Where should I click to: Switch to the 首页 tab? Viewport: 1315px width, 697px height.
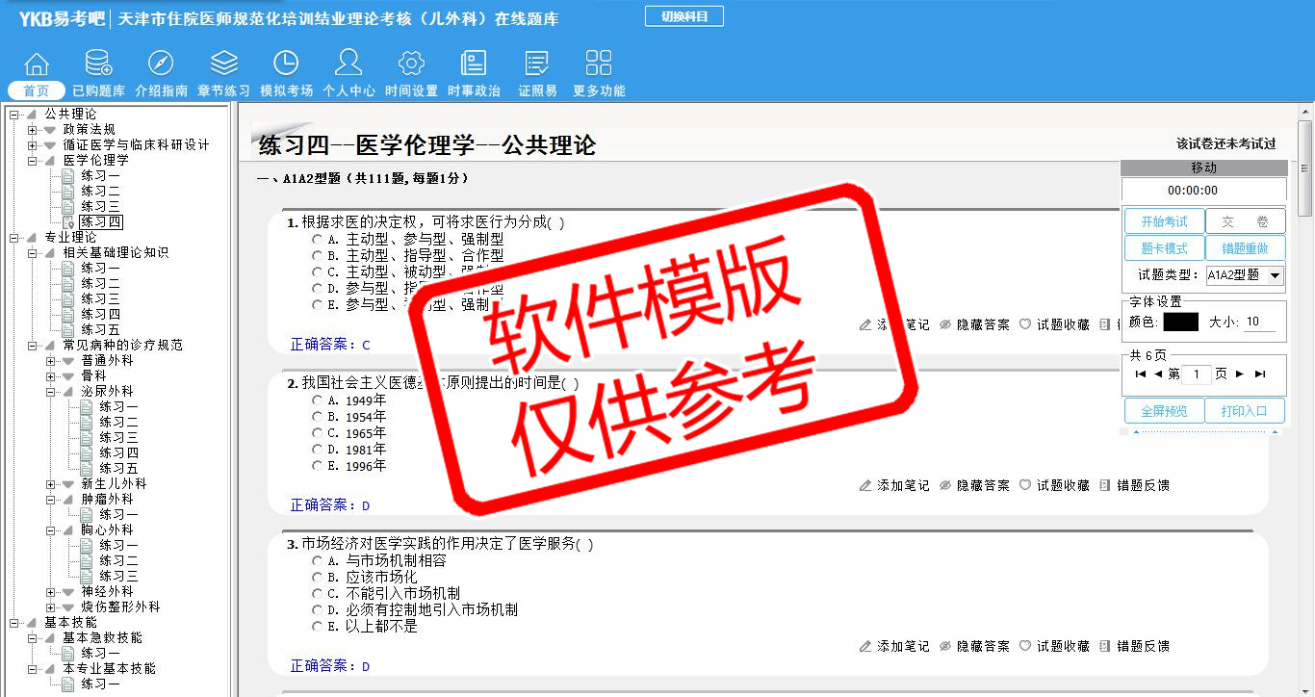pyautogui.click(x=37, y=90)
